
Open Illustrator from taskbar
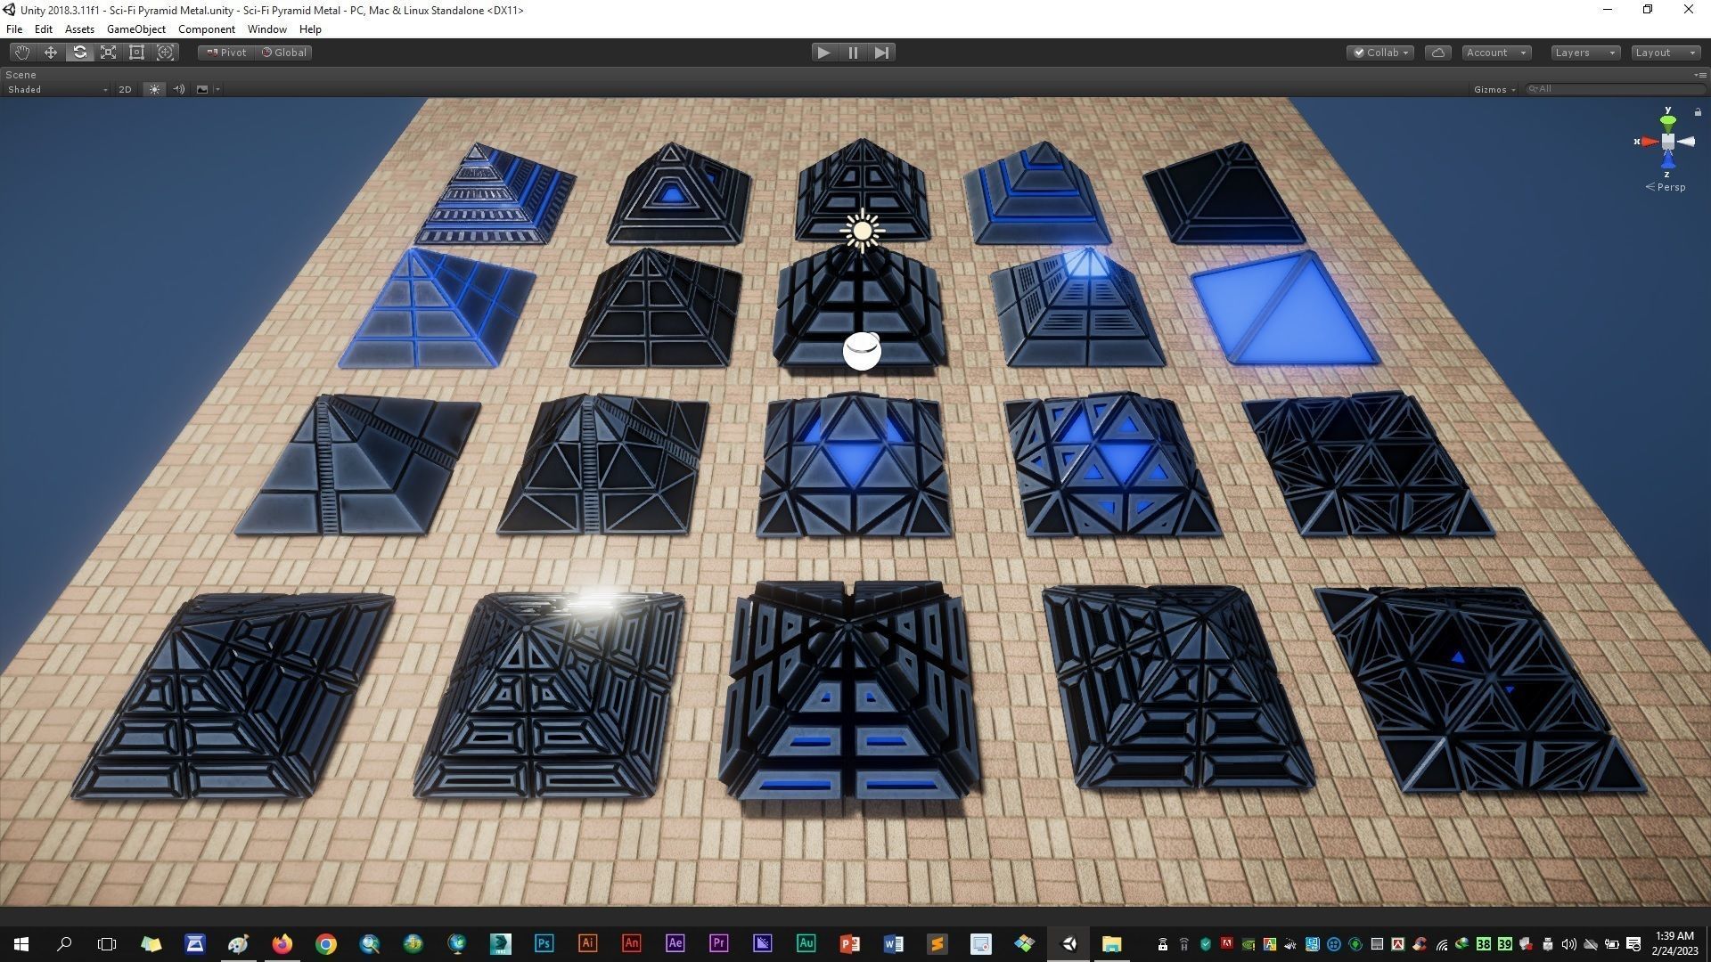pos(587,943)
